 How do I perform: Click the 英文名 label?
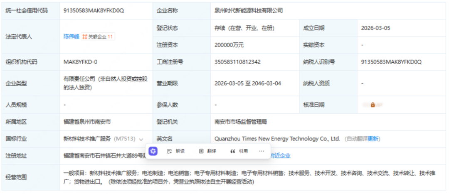click(x=165, y=139)
